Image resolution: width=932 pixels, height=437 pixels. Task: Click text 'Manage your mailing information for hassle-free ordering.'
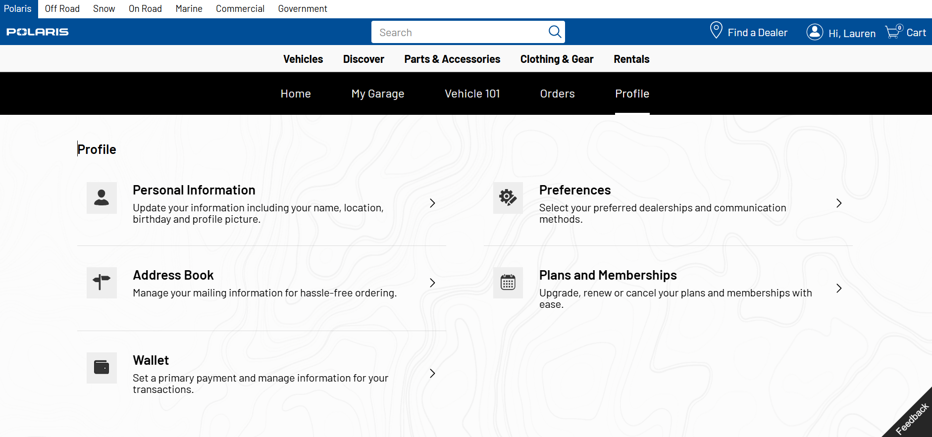click(265, 293)
